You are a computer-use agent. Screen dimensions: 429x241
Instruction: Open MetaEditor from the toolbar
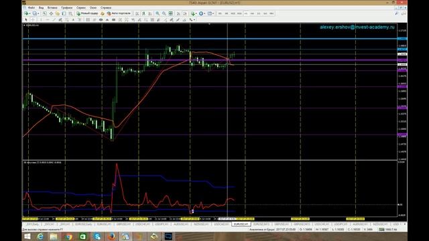pos(103,13)
